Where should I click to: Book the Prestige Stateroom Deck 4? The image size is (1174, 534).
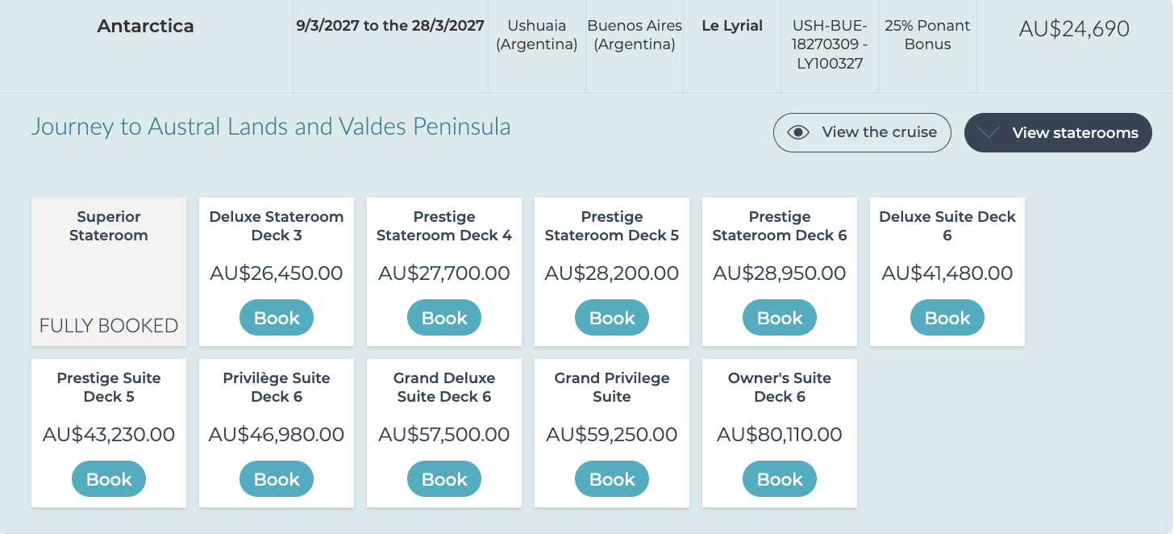443,318
